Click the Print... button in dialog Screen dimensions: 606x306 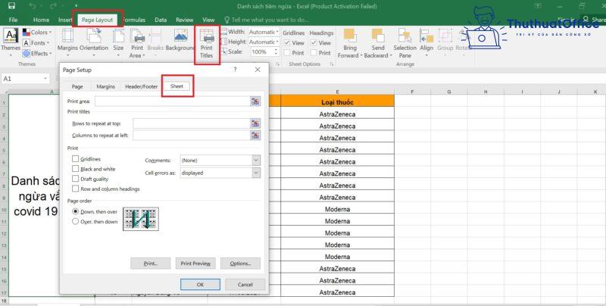[x=150, y=263]
